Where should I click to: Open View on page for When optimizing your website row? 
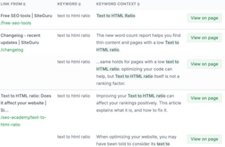pyautogui.click(x=204, y=139)
